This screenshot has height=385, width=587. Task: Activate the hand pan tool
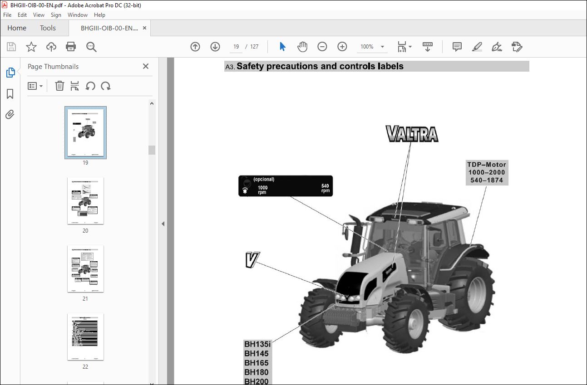pos(302,47)
